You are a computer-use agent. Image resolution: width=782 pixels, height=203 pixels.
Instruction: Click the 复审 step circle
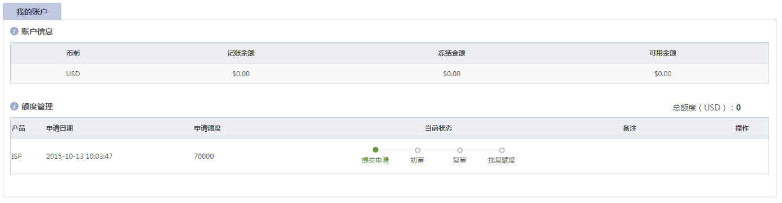[x=460, y=150]
